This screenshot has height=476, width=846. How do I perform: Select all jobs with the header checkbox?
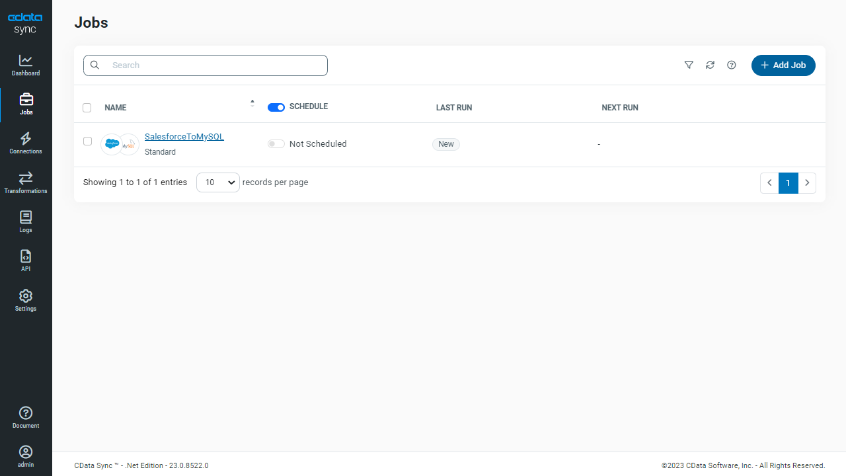click(x=87, y=108)
